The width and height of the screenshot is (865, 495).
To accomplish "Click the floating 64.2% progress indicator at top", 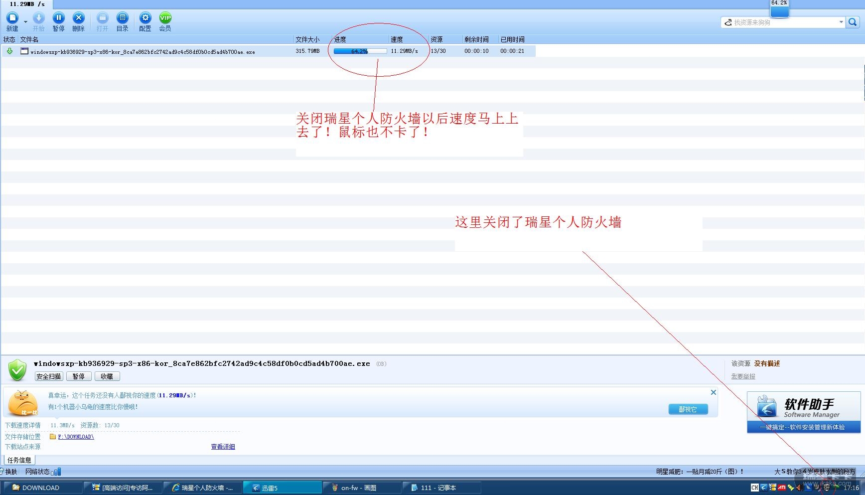I will [x=779, y=8].
